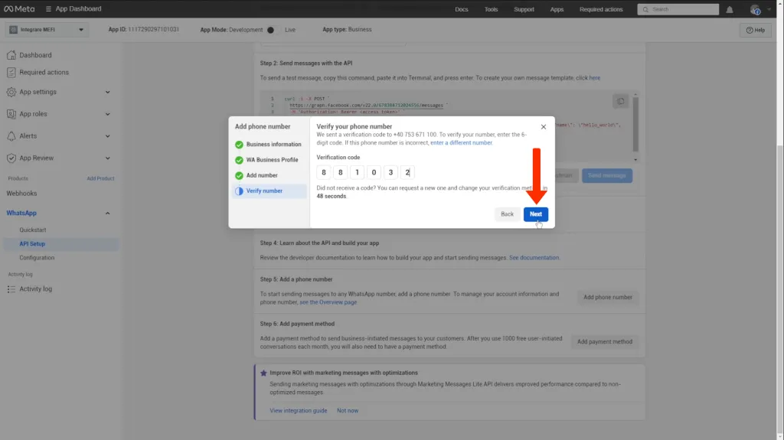The image size is (784, 440).
Task: Click the Send message button
Action: [607, 175]
